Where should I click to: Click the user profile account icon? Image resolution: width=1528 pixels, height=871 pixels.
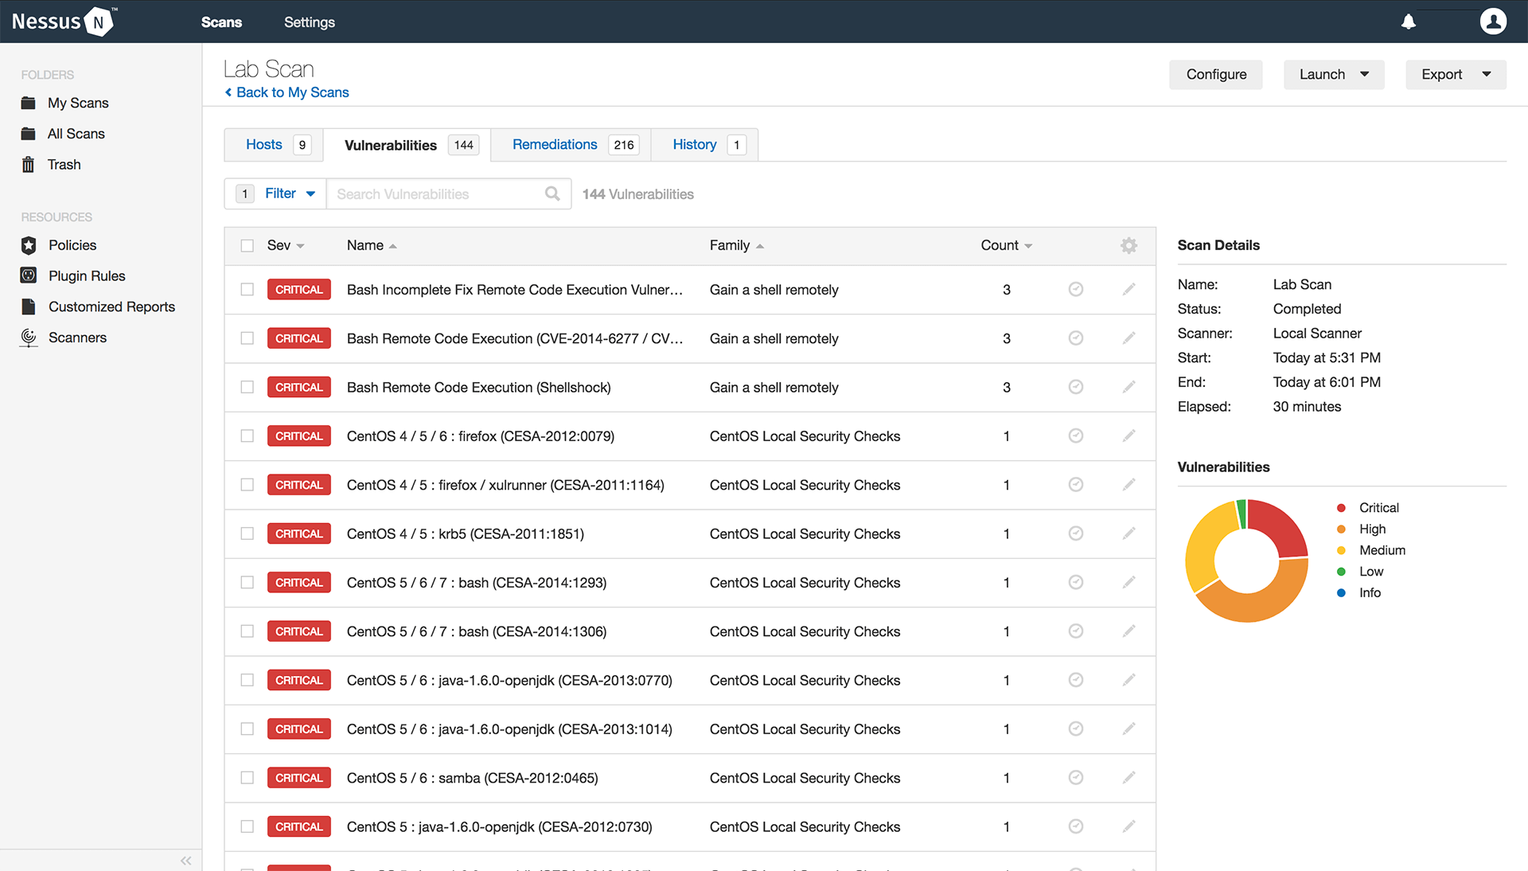pyautogui.click(x=1493, y=21)
